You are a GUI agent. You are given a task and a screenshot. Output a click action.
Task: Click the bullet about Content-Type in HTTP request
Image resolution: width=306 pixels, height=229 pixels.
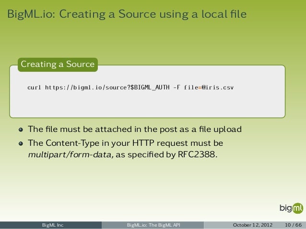click(x=126, y=149)
